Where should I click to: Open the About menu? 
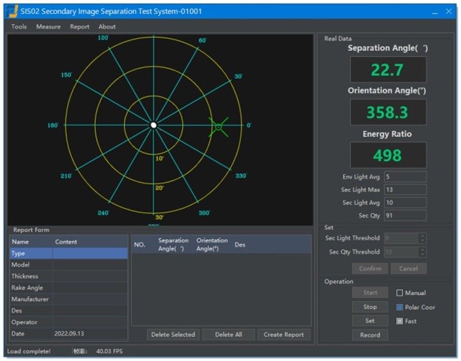click(107, 27)
